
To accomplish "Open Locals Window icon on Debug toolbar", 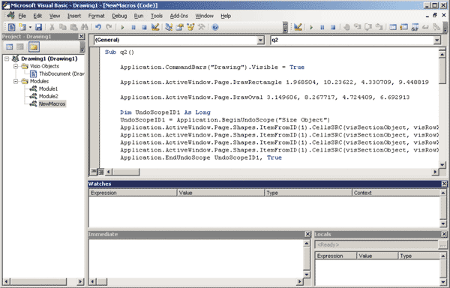I will (x=393, y=27).
